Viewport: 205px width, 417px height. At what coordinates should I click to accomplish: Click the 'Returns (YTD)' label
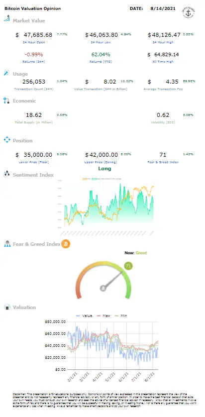pyautogui.click(x=101, y=62)
